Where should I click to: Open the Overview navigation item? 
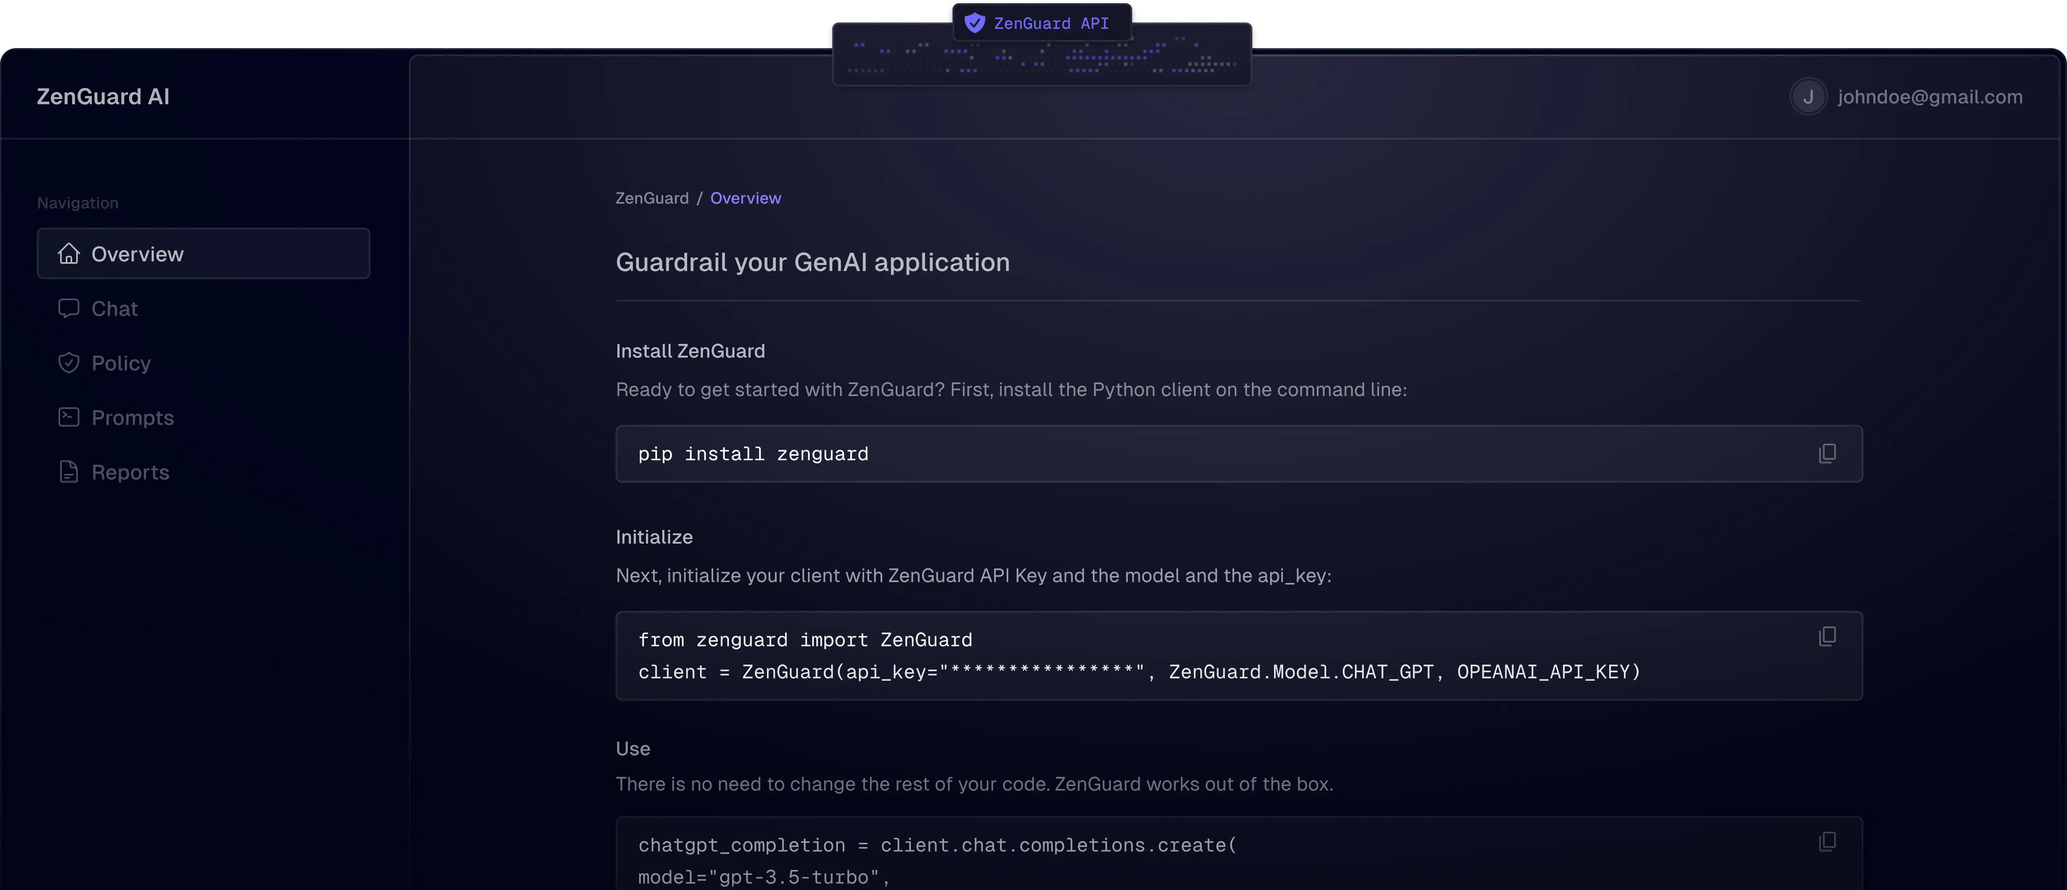pyautogui.click(x=137, y=255)
